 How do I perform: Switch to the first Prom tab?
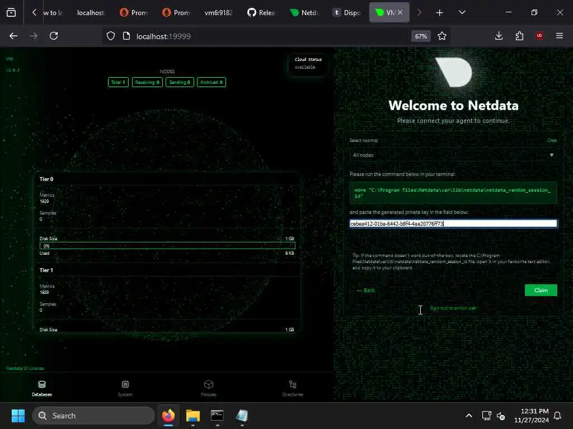(134, 13)
